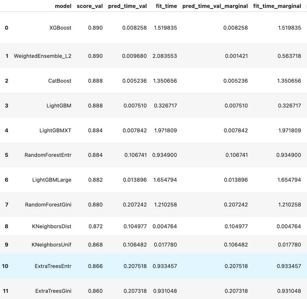Select the RandomForestEntr model cell

click(x=48, y=155)
